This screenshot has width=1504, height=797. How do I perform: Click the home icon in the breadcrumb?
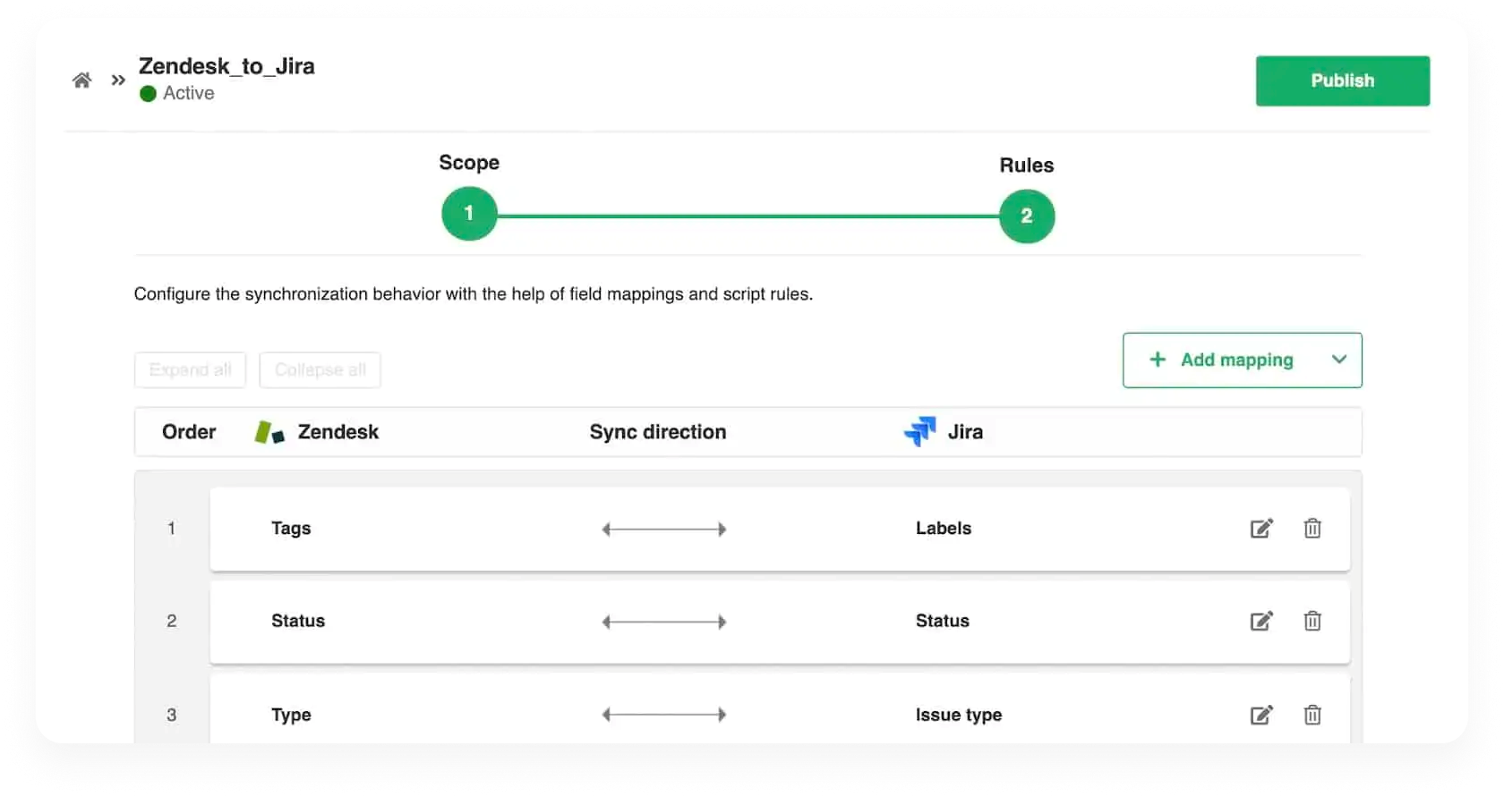81,80
